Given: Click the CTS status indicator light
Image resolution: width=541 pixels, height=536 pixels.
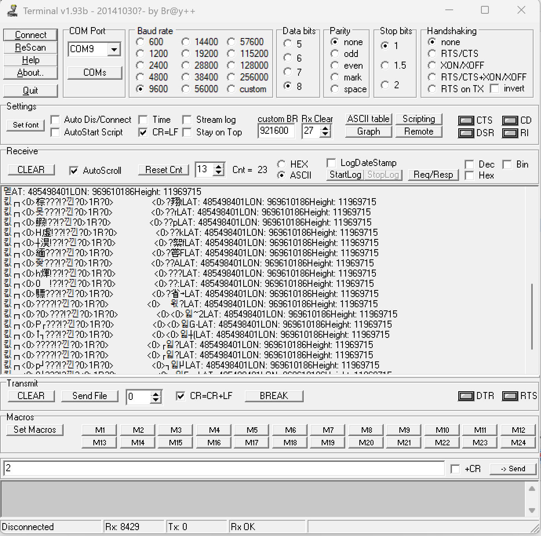Looking at the screenshot, I should coord(466,120).
